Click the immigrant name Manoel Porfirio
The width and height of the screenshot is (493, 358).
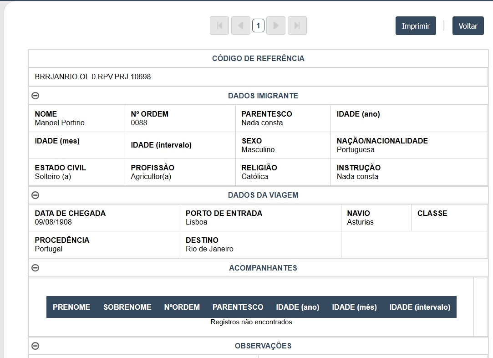[x=60, y=123]
